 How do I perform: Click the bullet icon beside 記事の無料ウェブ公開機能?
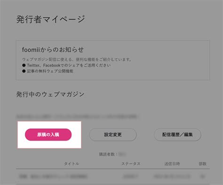(24, 71)
